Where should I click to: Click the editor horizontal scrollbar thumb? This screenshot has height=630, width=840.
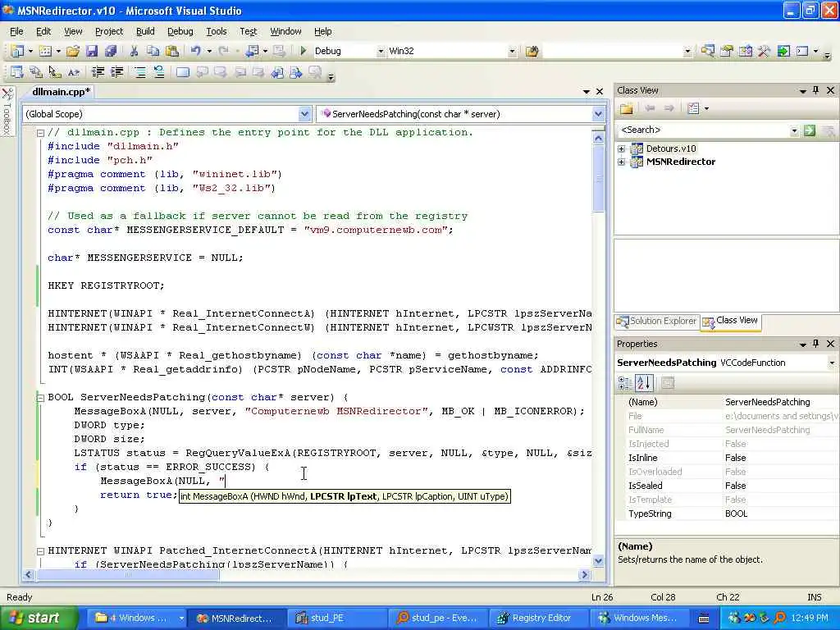click(x=127, y=575)
